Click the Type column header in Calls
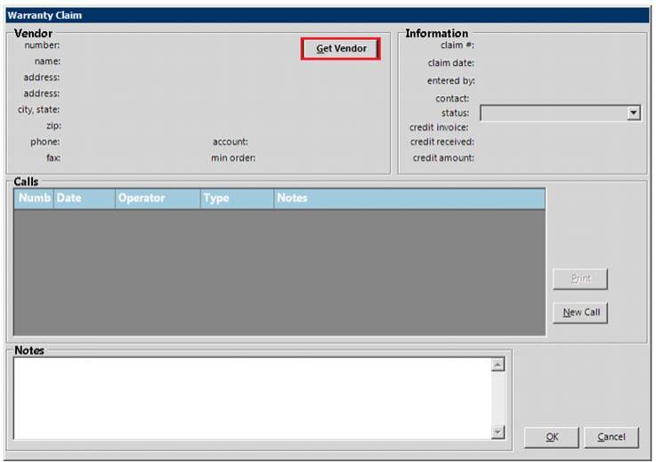The width and height of the screenshot is (656, 462). pyautogui.click(x=237, y=199)
